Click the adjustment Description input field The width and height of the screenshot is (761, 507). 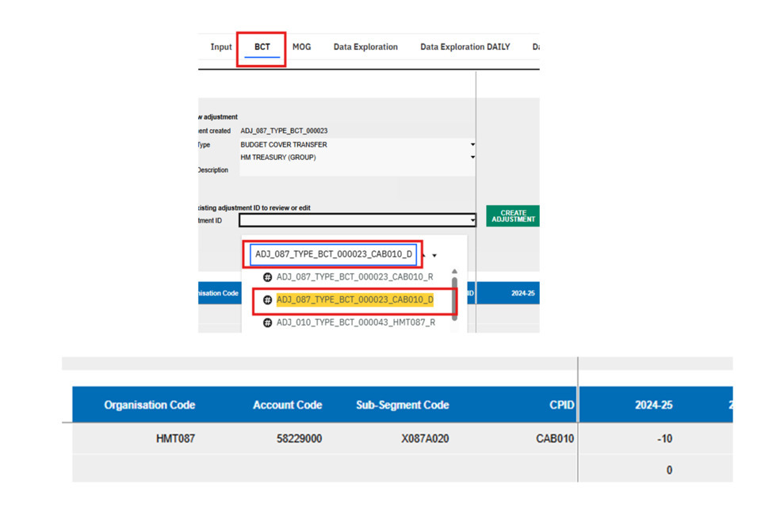pyautogui.click(x=355, y=170)
